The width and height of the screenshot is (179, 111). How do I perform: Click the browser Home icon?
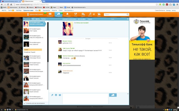[11, 4]
